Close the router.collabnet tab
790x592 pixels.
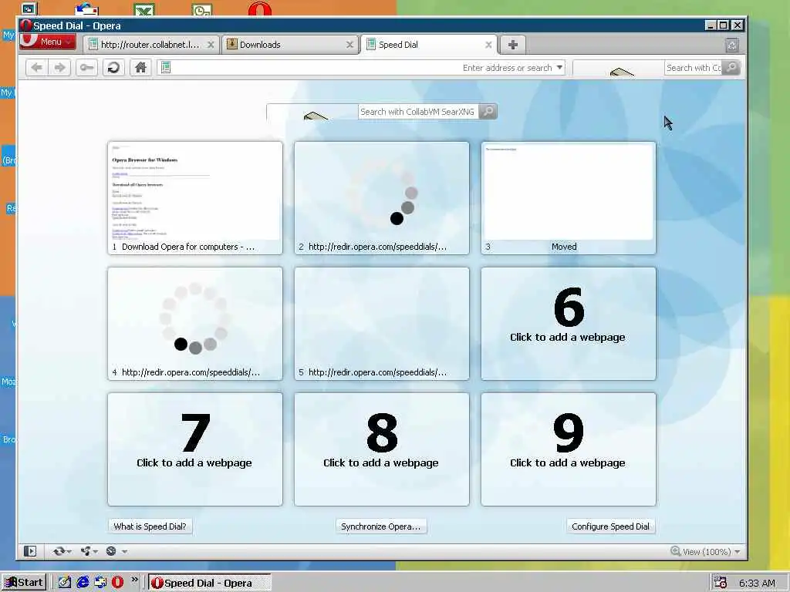pyautogui.click(x=211, y=45)
